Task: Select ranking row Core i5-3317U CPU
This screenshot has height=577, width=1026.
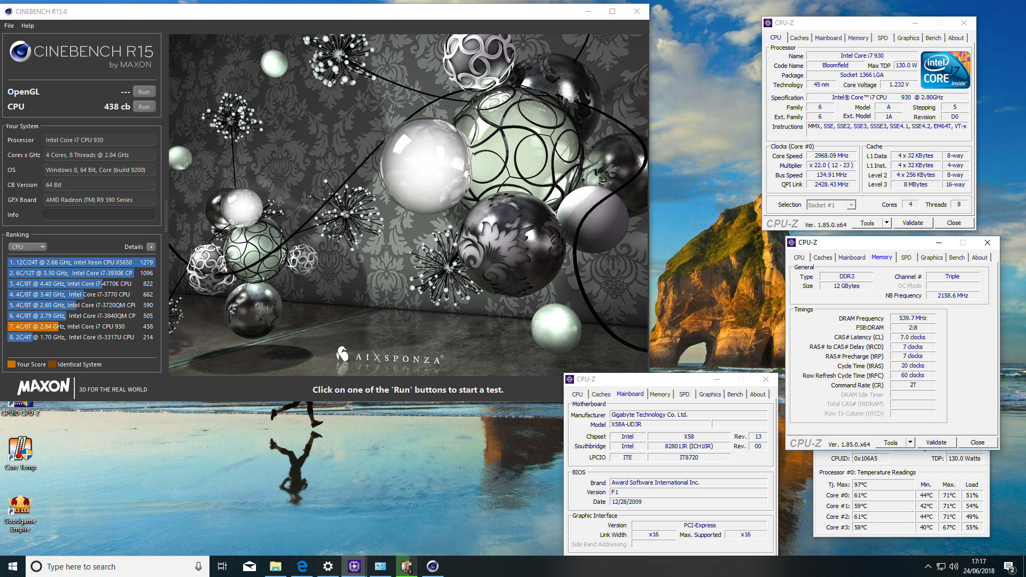Action: tap(81, 337)
